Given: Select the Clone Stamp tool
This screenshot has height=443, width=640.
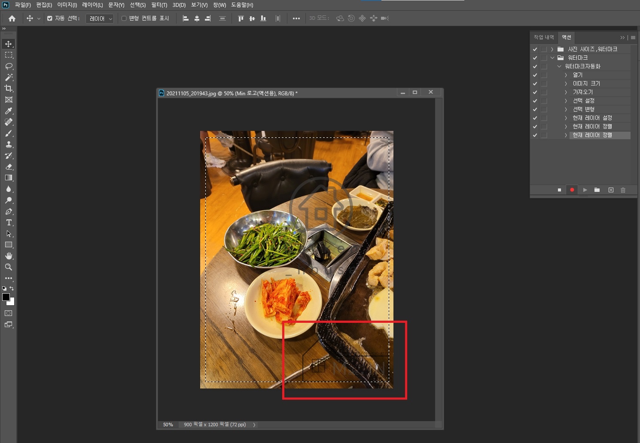Looking at the screenshot, I should (9, 144).
